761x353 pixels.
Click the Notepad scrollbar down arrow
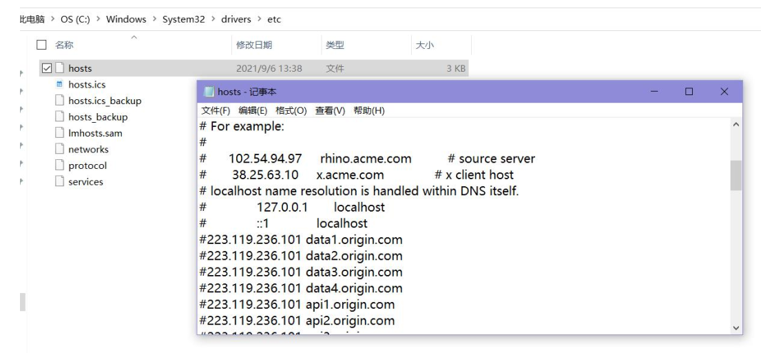pyautogui.click(x=736, y=327)
